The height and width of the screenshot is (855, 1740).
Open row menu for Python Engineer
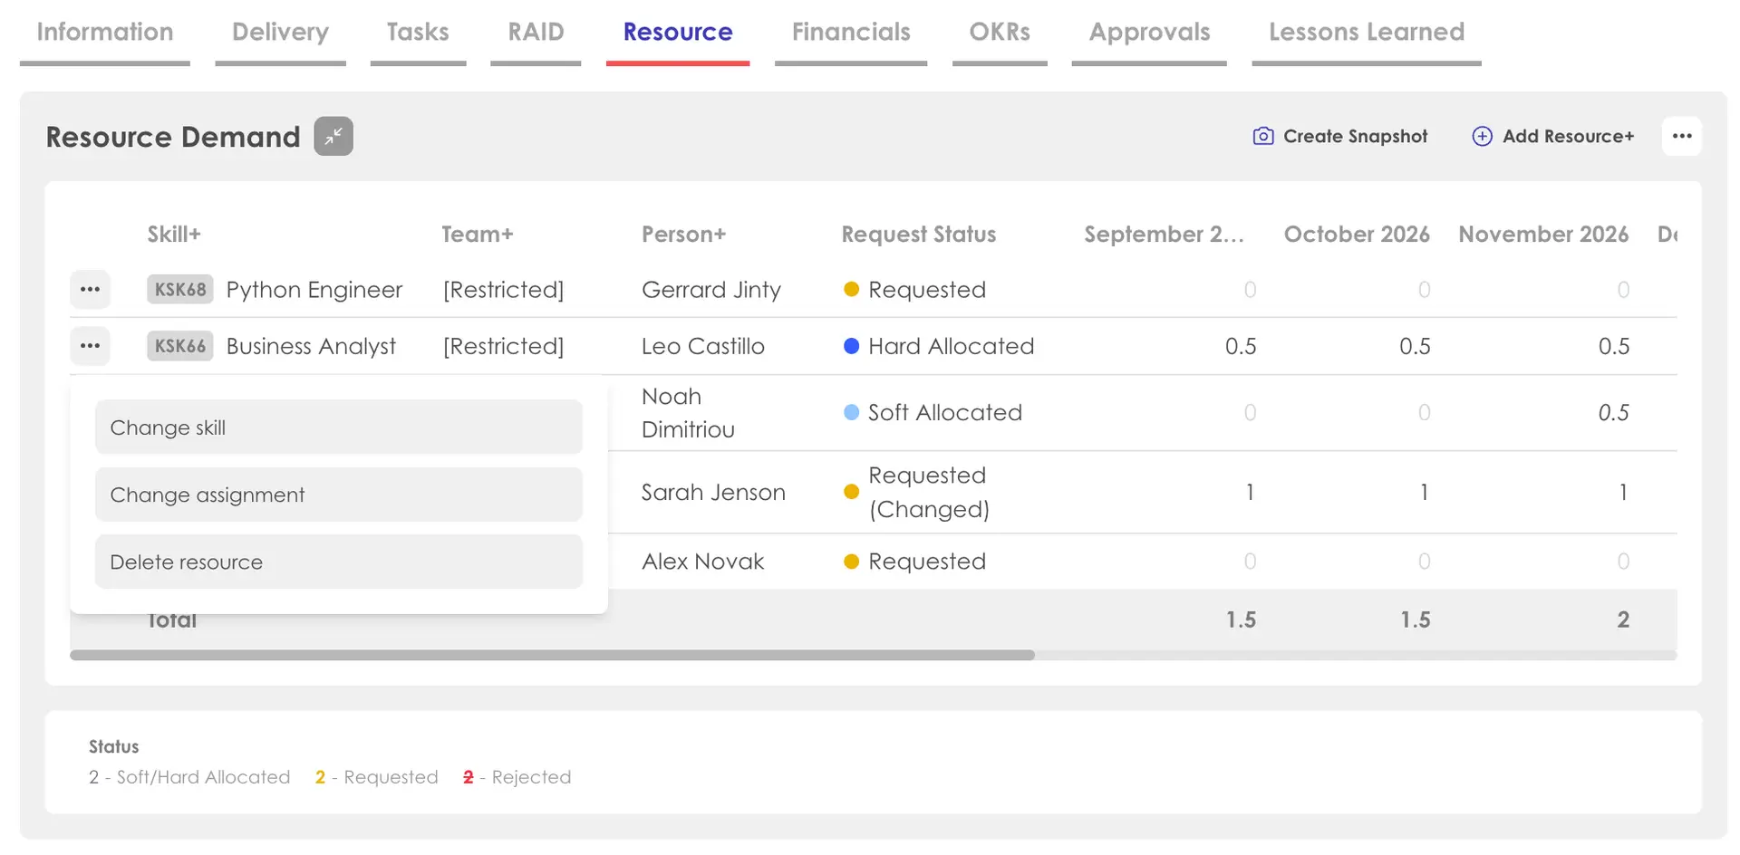[x=90, y=290]
